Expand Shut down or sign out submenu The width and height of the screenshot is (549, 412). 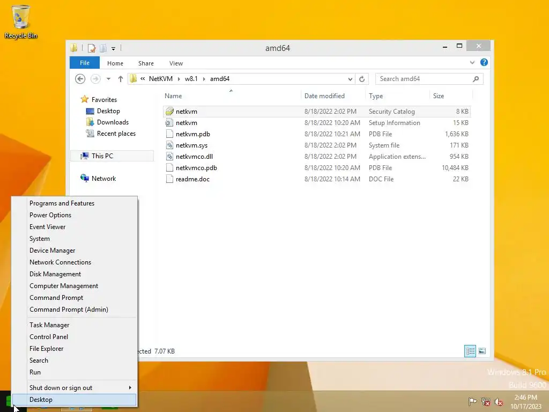75,388
